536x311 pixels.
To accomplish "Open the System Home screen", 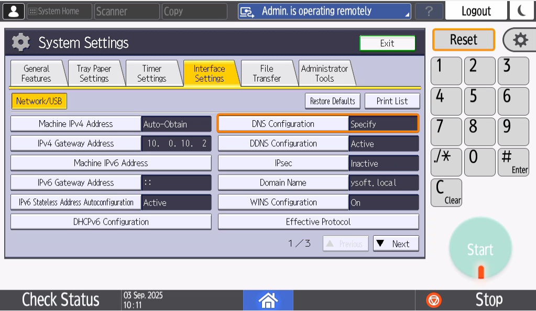I will pyautogui.click(x=59, y=11).
